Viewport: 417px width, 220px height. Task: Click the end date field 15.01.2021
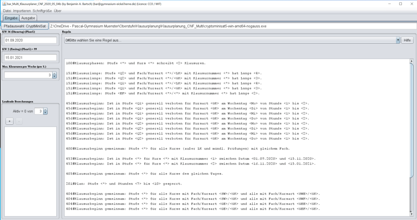[x=30, y=57]
